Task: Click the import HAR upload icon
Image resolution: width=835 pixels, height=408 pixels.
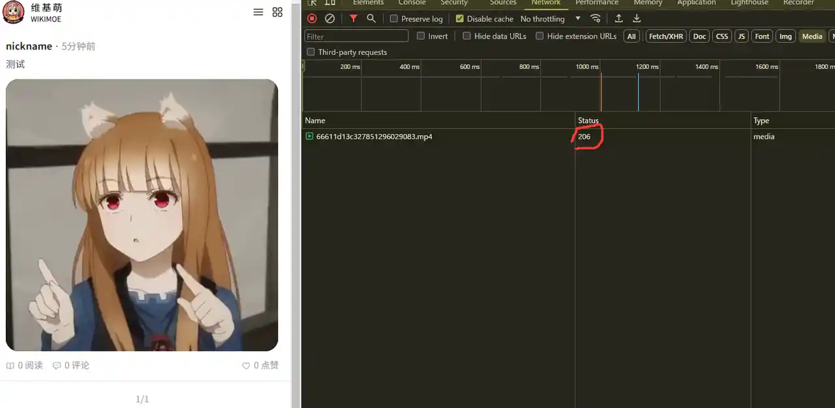Action: [x=619, y=19]
